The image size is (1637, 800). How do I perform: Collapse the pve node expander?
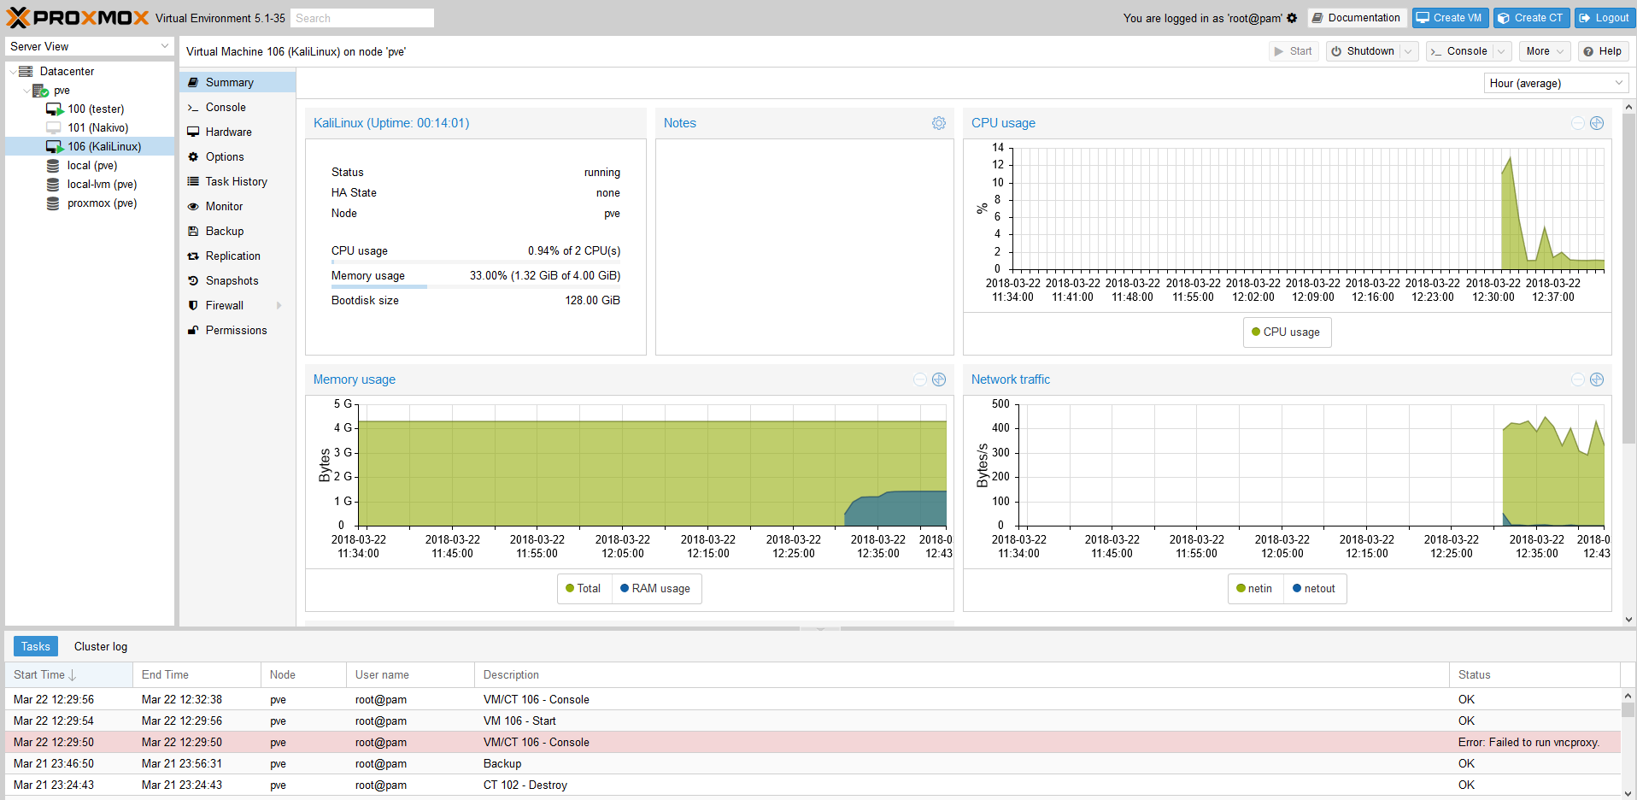26,90
